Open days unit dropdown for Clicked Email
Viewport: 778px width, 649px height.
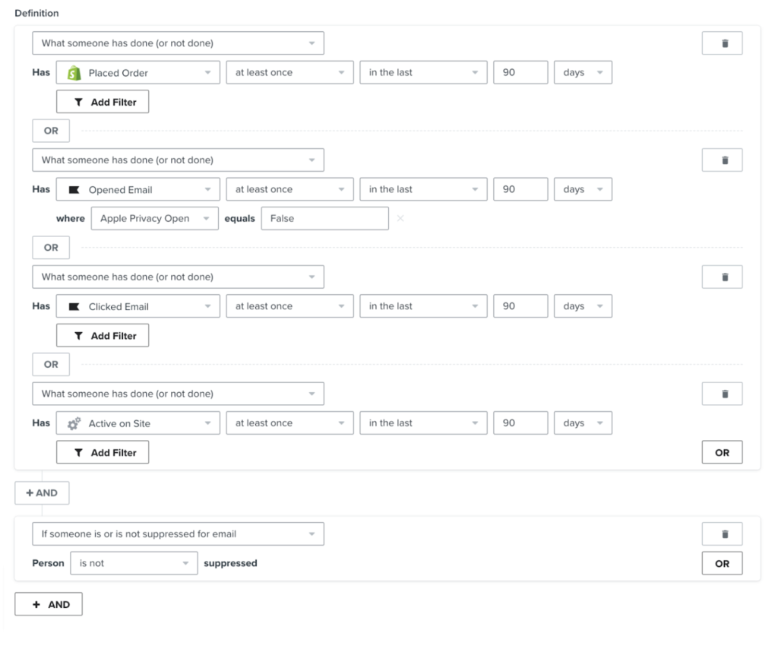tap(583, 306)
